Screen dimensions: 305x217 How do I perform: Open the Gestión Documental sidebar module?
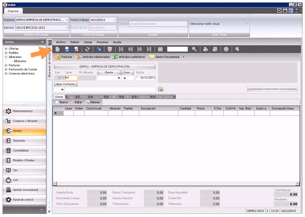(x=26, y=189)
